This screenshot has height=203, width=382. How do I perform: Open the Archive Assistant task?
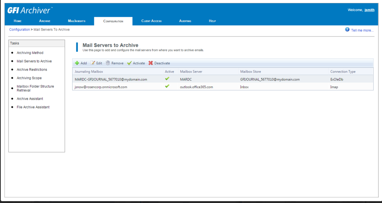click(x=30, y=99)
